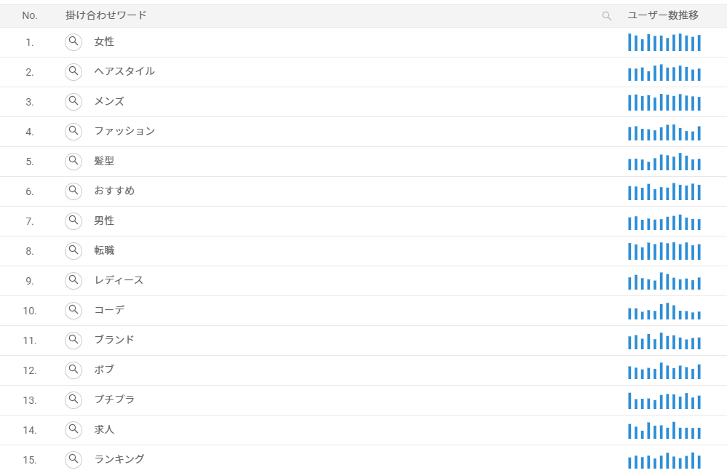Select the おすすめ keyword text

coord(114,191)
